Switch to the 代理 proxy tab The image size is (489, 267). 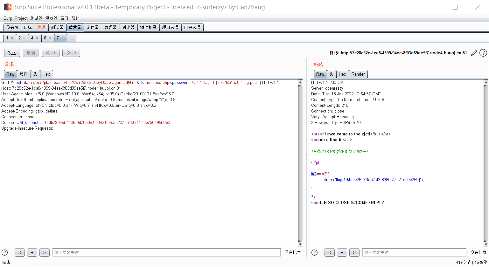[x=41, y=27]
